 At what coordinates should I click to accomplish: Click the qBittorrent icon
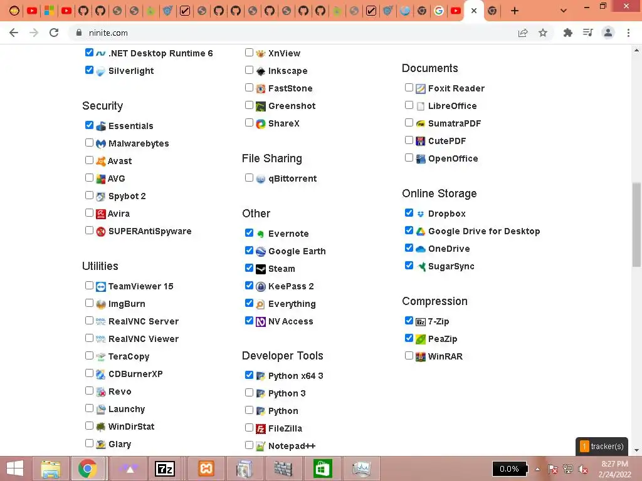pyautogui.click(x=261, y=178)
